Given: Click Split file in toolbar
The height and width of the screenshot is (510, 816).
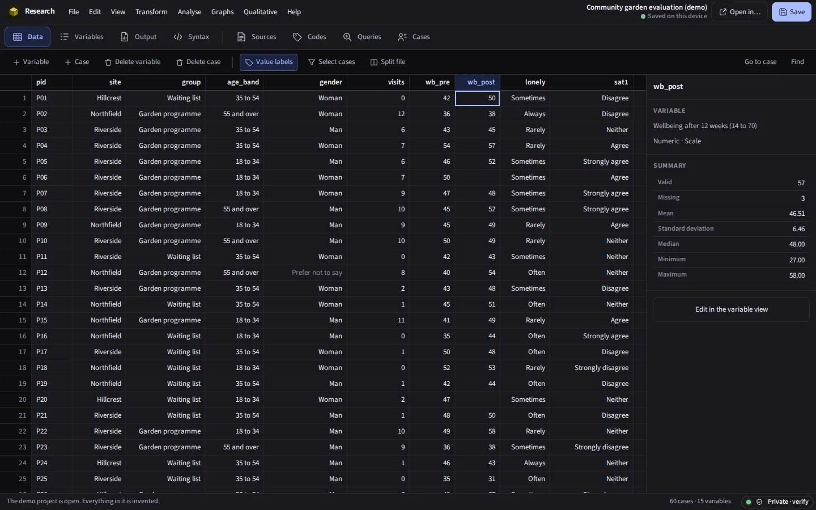Looking at the screenshot, I should [x=388, y=62].
